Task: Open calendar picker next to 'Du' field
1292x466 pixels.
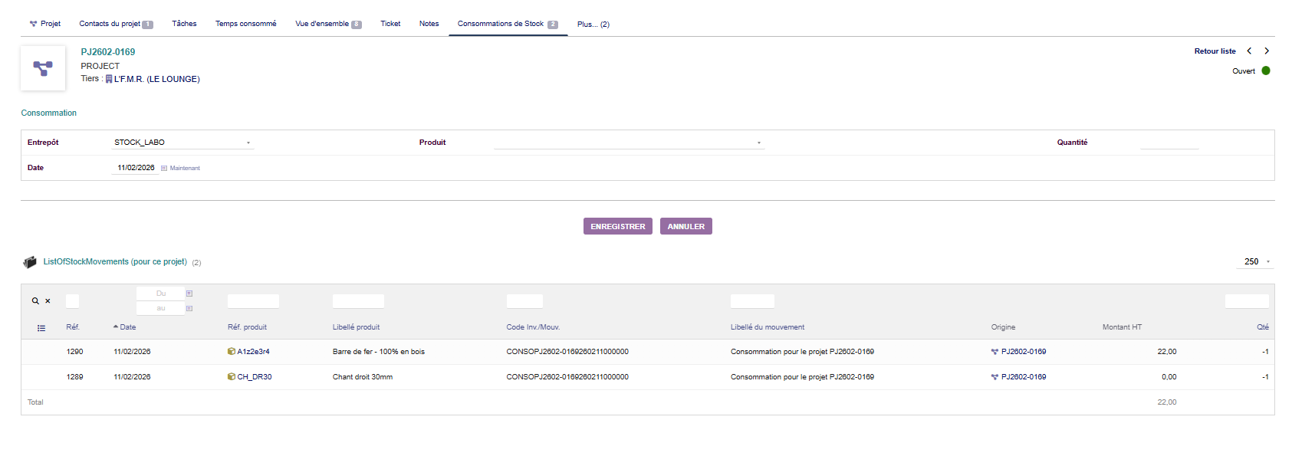Action: (189, 294)
